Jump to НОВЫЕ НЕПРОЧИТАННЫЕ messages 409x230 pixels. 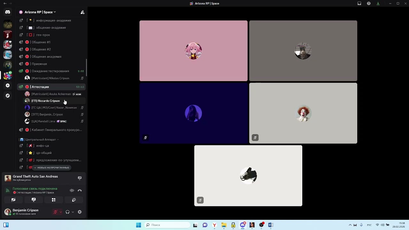51,168
